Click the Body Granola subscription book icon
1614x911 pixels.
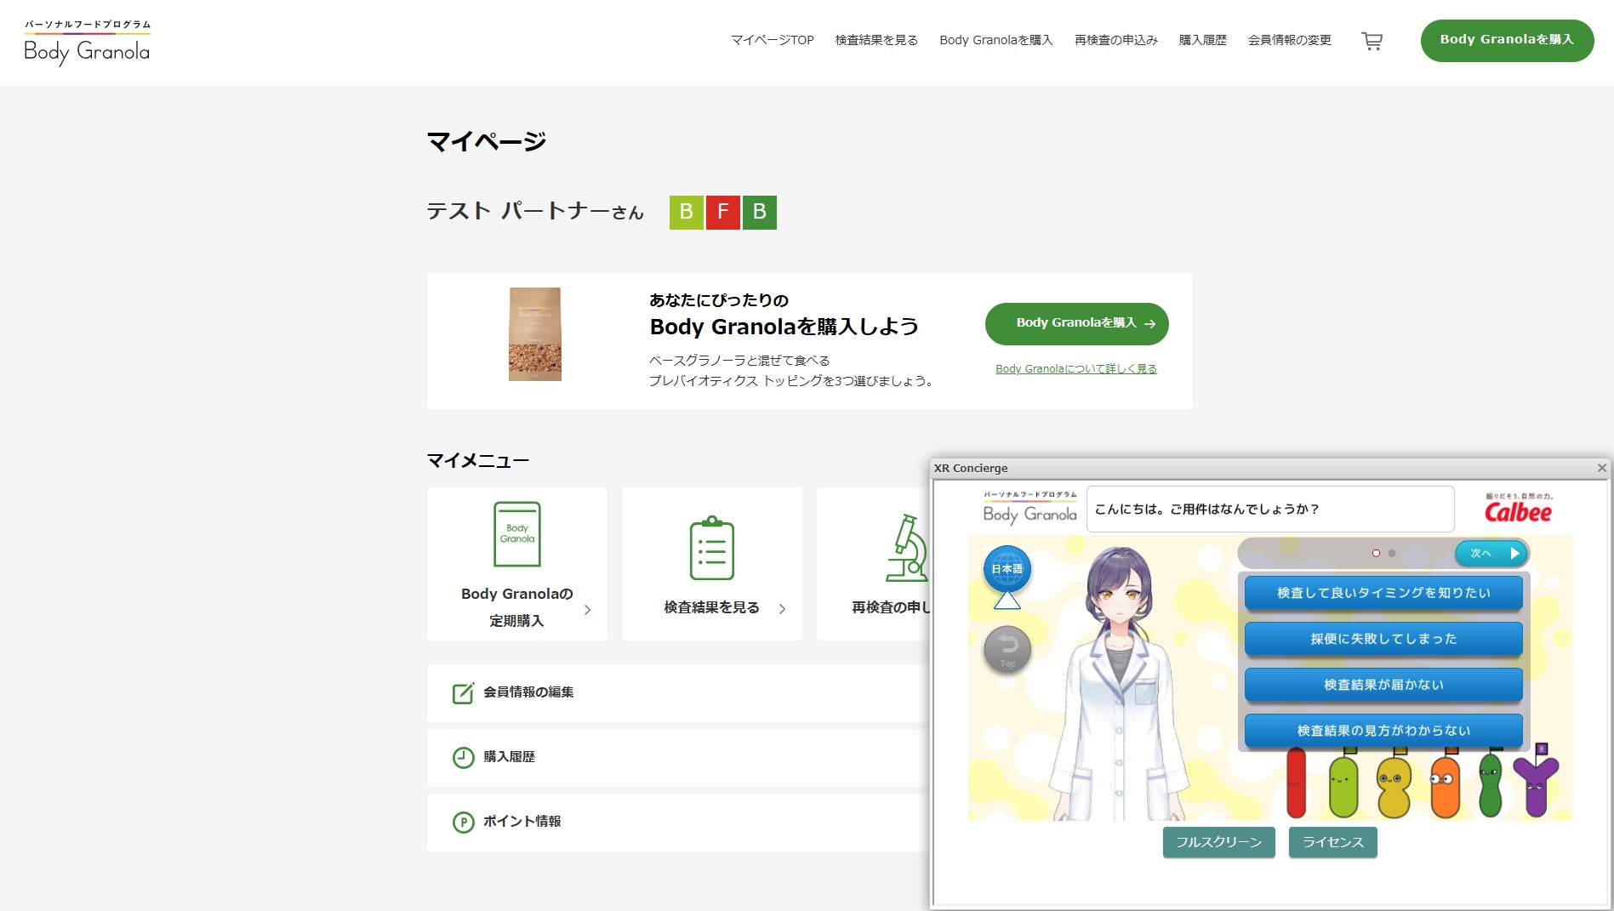click(x=517, y=534)
